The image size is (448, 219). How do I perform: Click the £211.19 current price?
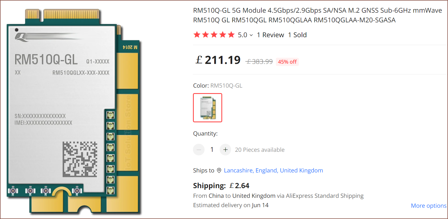218,60
